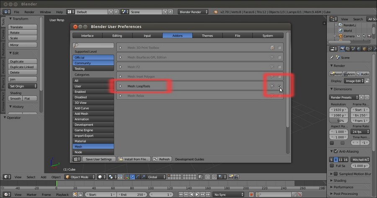The width and height of the screenshot is (377, 198).
Task: Open the Set Origin dropdown
Action: [23, 86]
